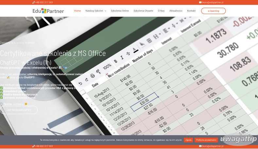Image resolution: width=258 pixels, height=149 pixels.
Task: Click the footer phone number +48 602 317 369
Action: (44, 146)
